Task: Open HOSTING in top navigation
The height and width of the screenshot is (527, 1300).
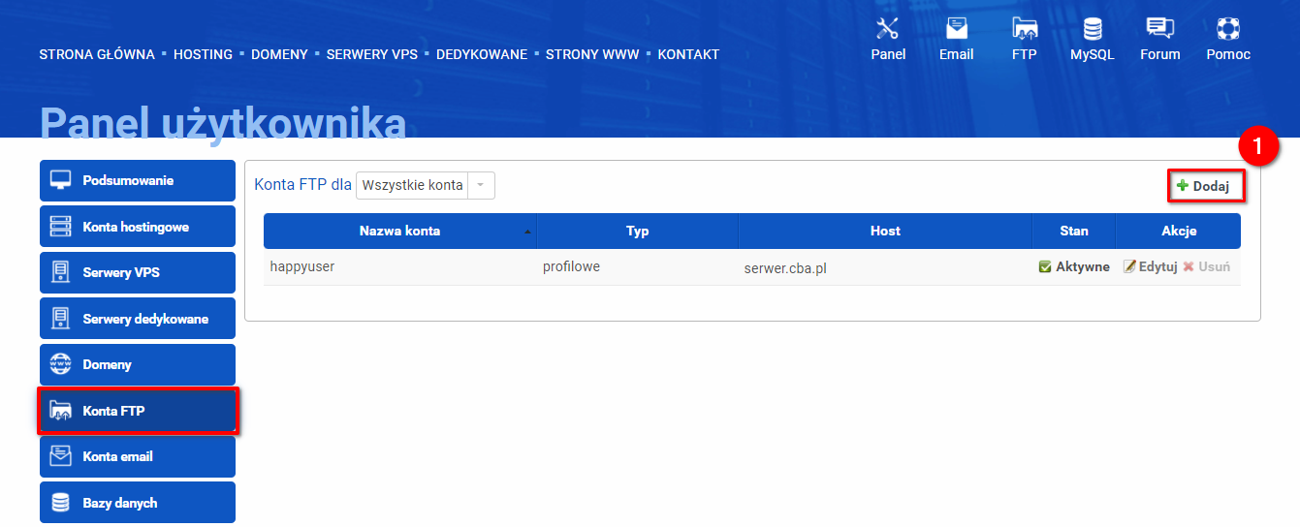Action: (x=203, y=54)
